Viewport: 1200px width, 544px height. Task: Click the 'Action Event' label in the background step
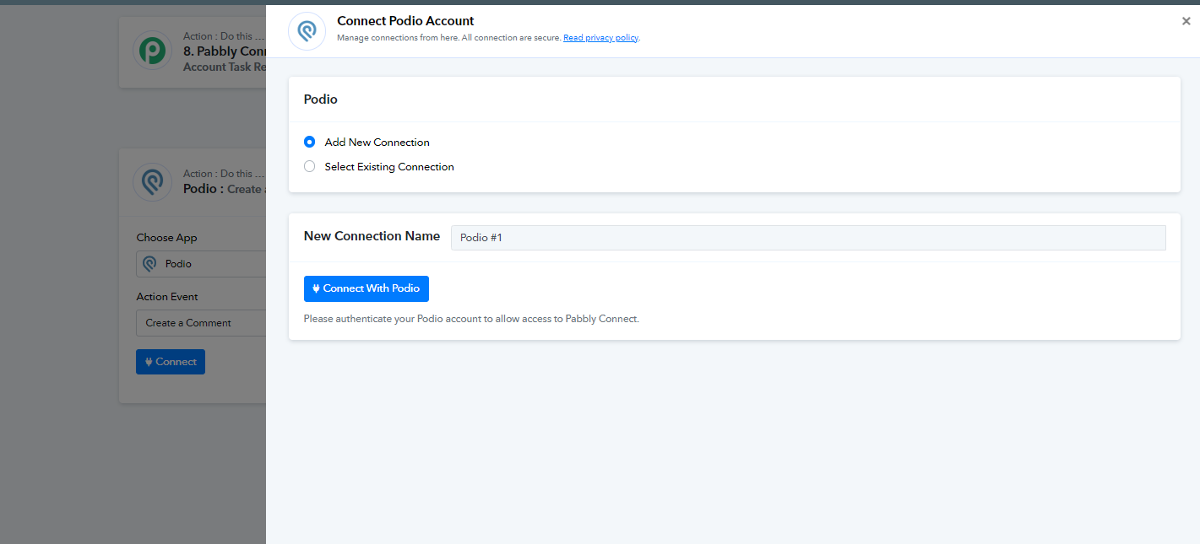click(x=167, y=297)
